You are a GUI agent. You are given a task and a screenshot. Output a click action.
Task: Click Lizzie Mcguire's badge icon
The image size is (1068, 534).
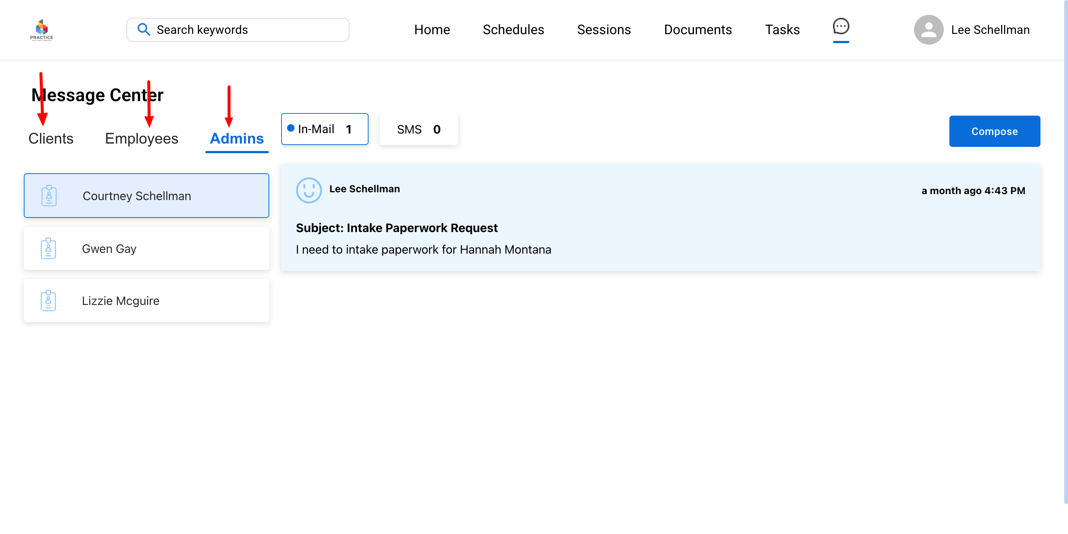(x=48, y=300)
